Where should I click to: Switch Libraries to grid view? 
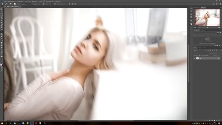click(x=218, y=33)
